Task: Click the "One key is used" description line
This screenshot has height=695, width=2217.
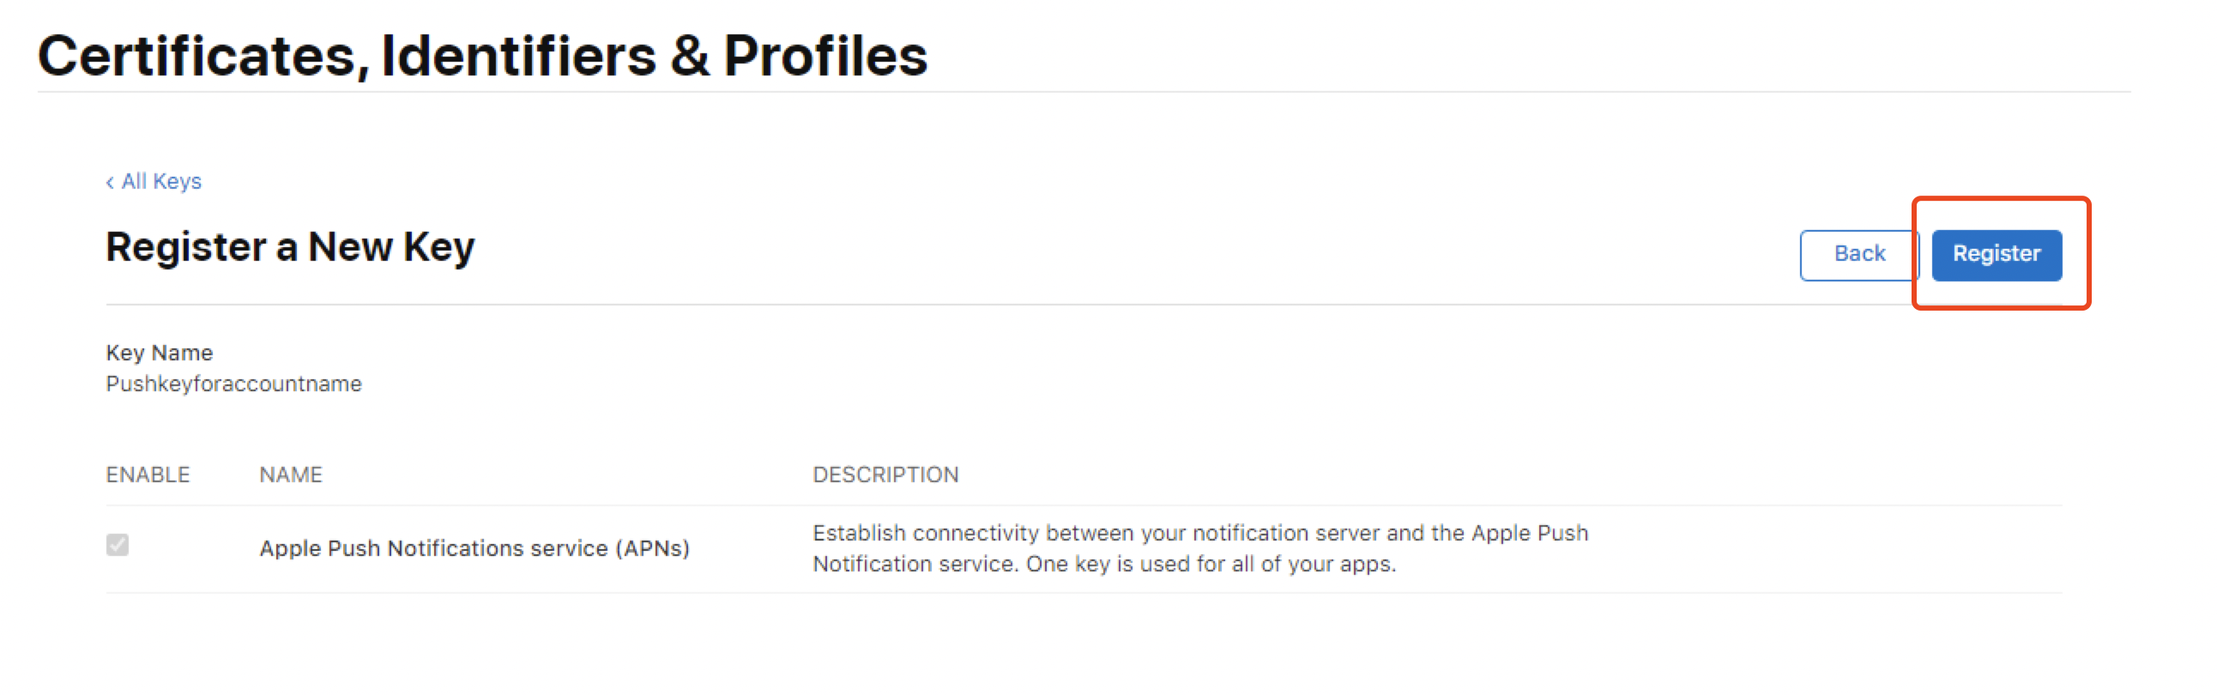Action: [x=1104, y=564]
